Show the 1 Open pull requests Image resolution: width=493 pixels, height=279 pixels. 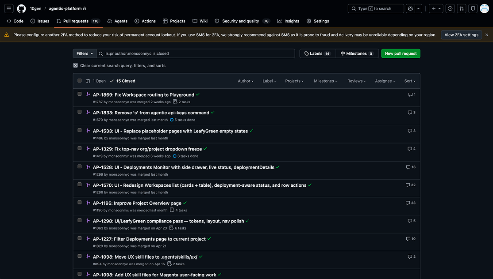click(96, 81)
